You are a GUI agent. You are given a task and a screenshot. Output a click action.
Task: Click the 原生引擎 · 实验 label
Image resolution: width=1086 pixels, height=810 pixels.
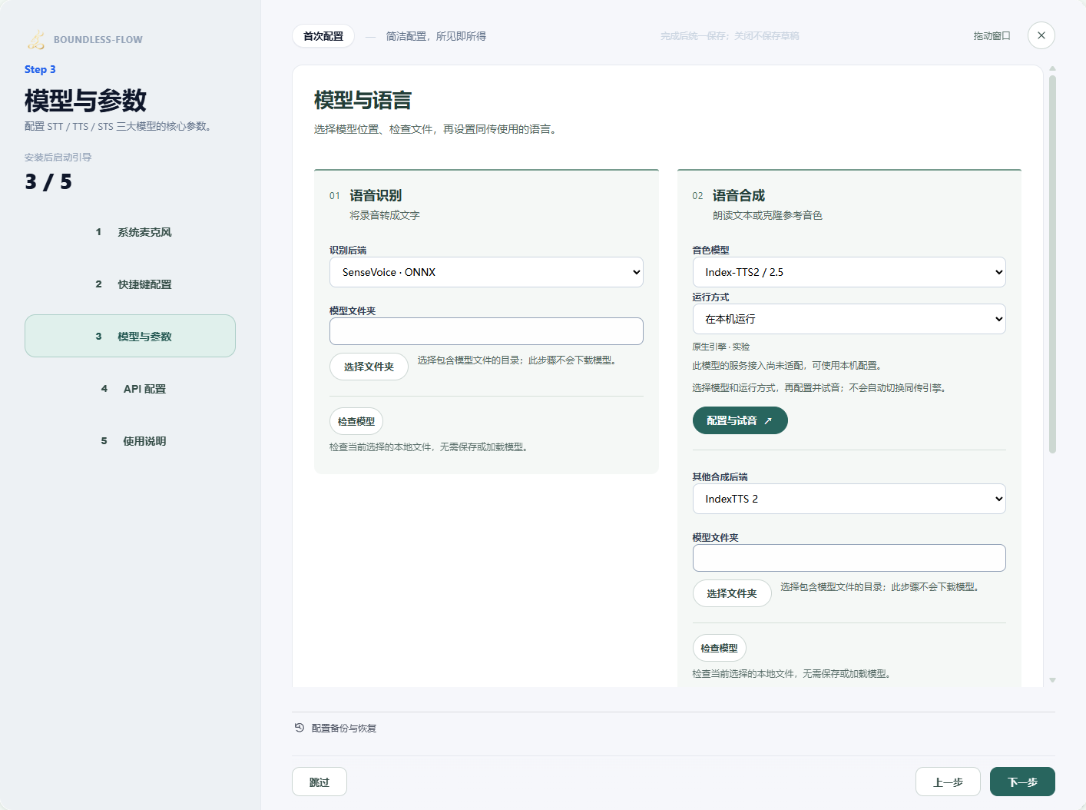[x=720, y=347]
